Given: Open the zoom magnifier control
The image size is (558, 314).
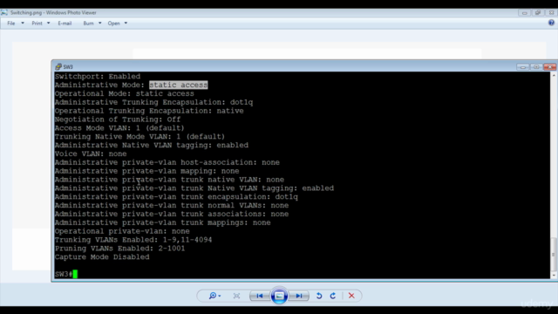Looking at the screenshot, I should coord(214,296).
